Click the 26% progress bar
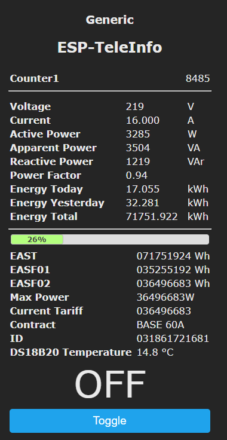The height and width of the screenshot is (440, 227). coord(110,239)
